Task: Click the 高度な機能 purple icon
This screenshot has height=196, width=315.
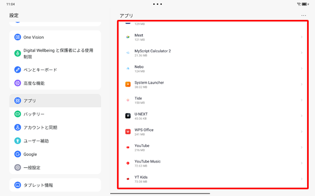Action: pyautogui.click(x=17, y=83)
